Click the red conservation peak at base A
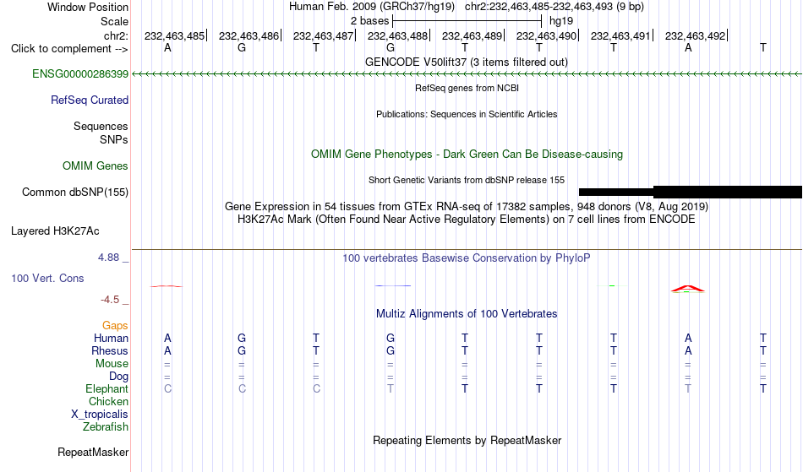Screen dimensions: 803x472 click(x=688, y=289)
